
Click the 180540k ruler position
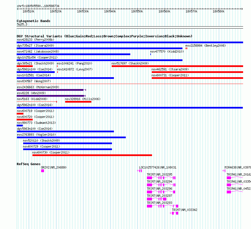110,11
